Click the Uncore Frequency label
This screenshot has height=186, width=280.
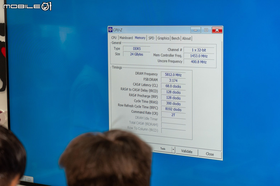pos(170,61)
